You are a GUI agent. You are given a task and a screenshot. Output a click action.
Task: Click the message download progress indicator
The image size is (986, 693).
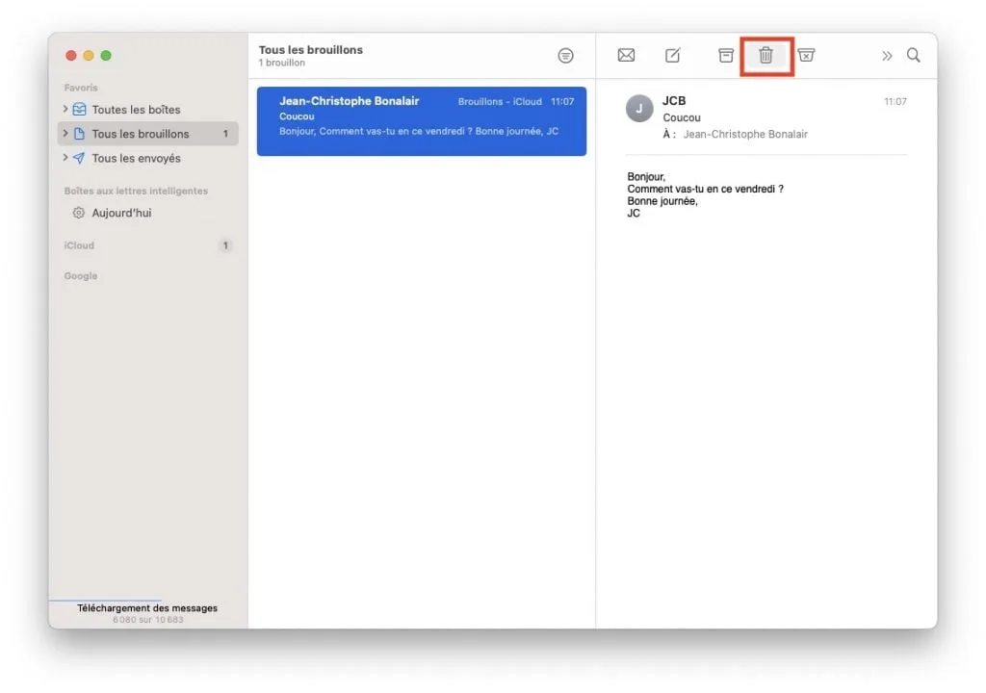(x=146, y=613)
